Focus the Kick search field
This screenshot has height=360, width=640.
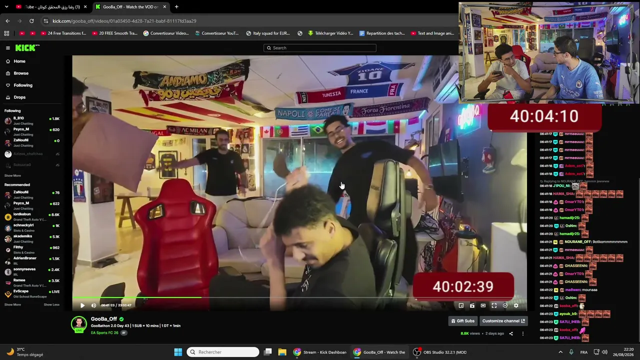coord(320,48)
